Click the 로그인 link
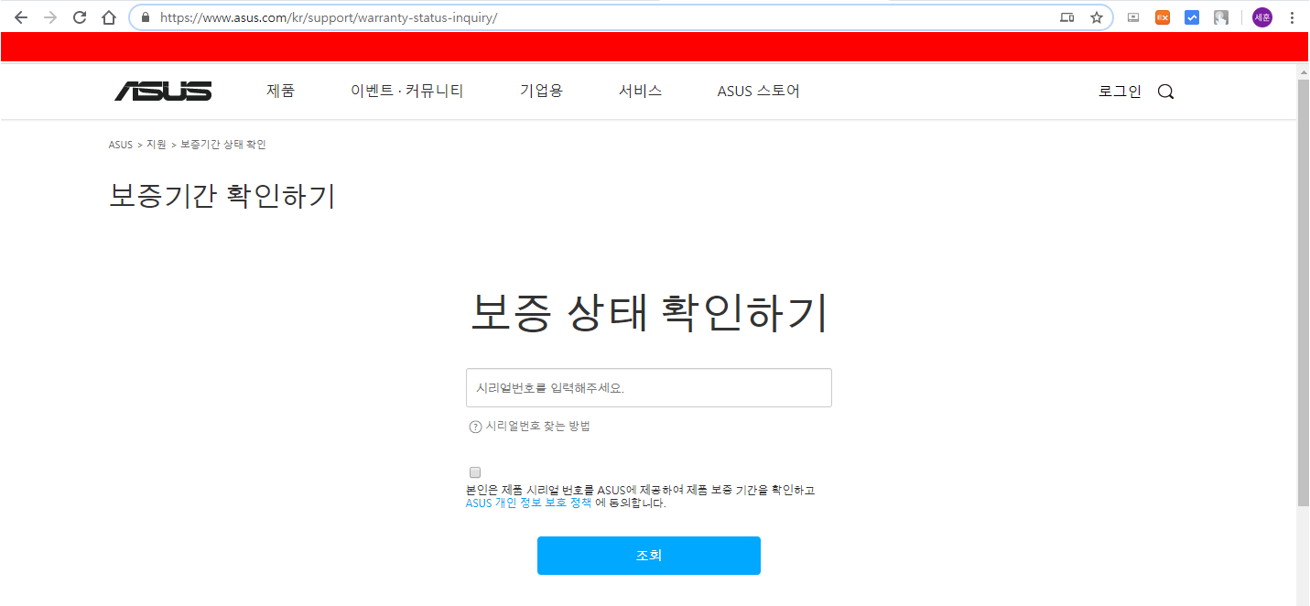The height and width of the screenshot is (606, 1310). [x=1120, y=92]
